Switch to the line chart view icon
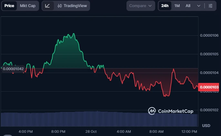Screen dimensions: 221x136 [x=48, y=6]
